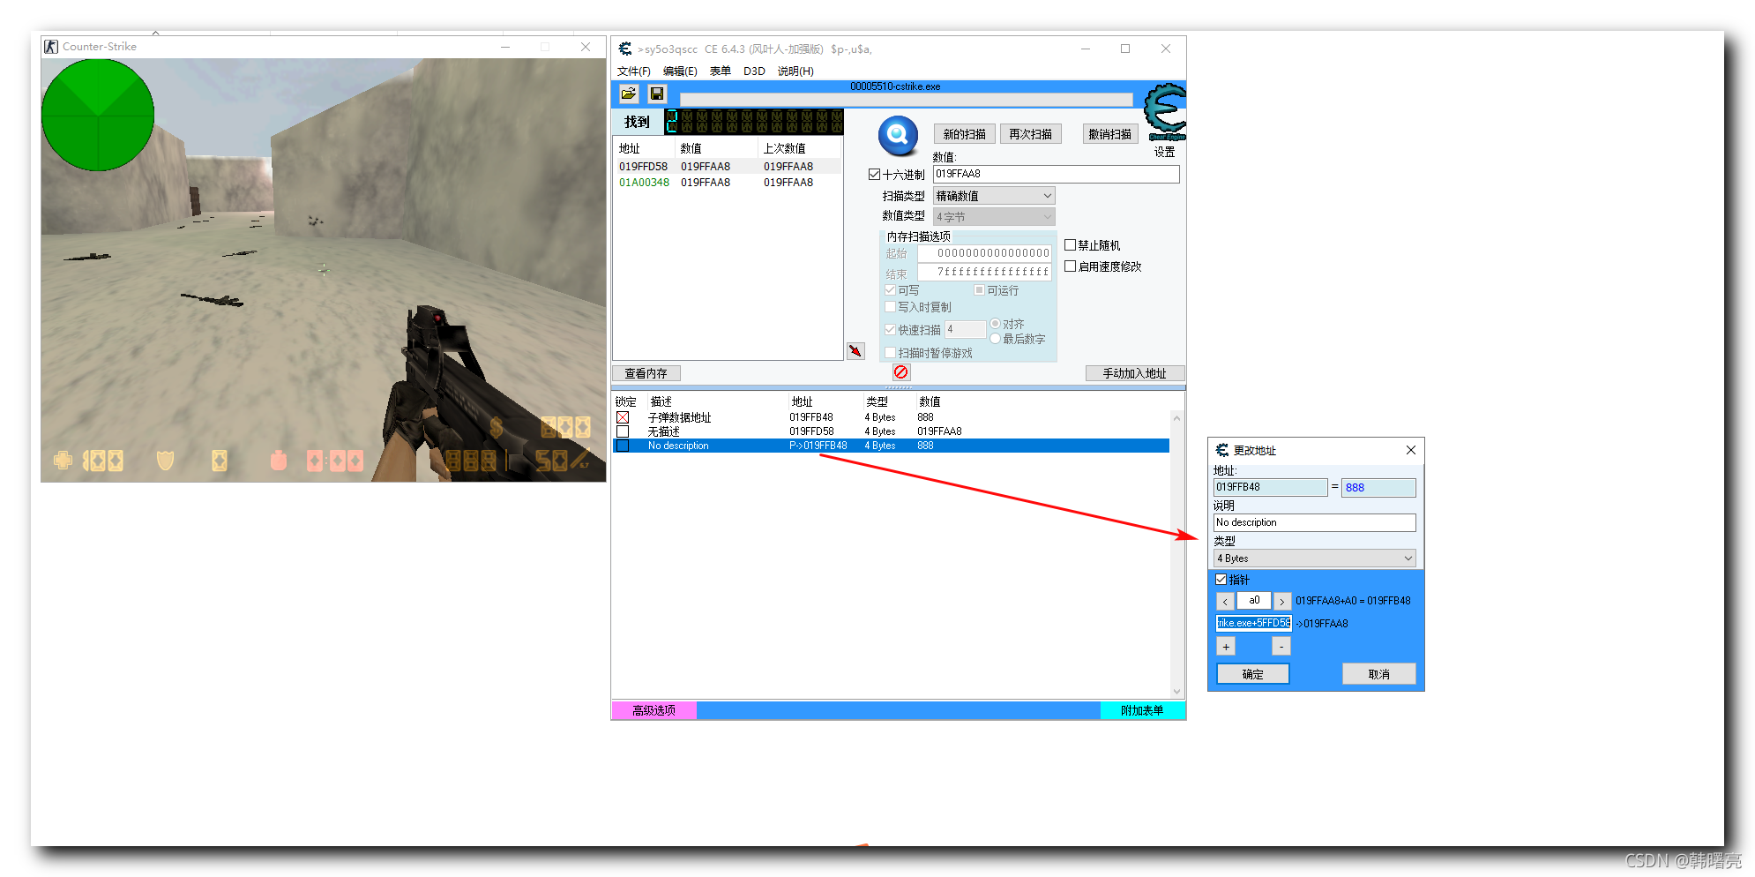The image size is (1755, 877).
Task: Click the scan progress bar
Action: (x=907, y=99)
